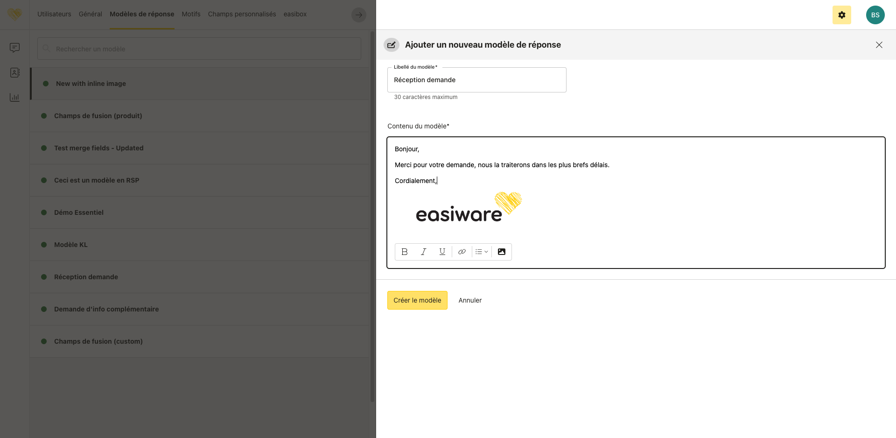
Task: Close the new response template panel
Action: 879,45
